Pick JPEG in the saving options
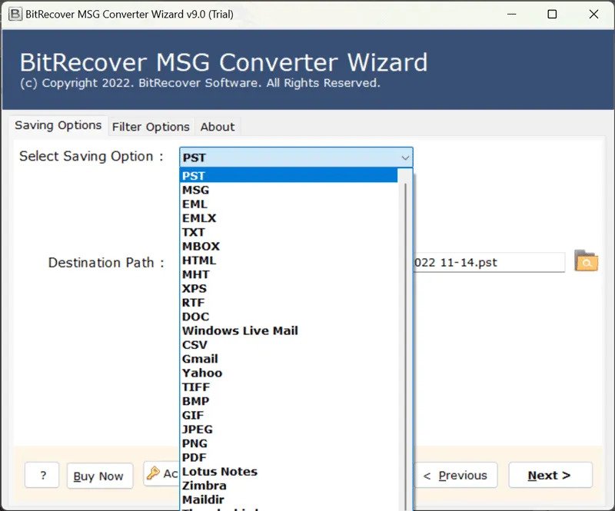The height and width of the screenshot is (511, 615). pos(289,430)
